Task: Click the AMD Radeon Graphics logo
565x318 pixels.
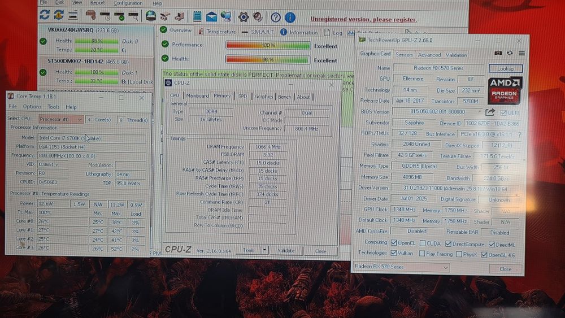Action: pos(505,91)
